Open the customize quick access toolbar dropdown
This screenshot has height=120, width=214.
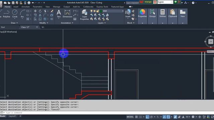point(44,3)
